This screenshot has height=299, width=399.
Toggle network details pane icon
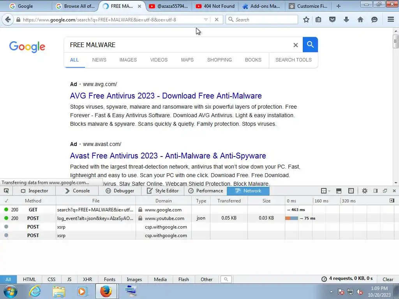click(392, 201)
